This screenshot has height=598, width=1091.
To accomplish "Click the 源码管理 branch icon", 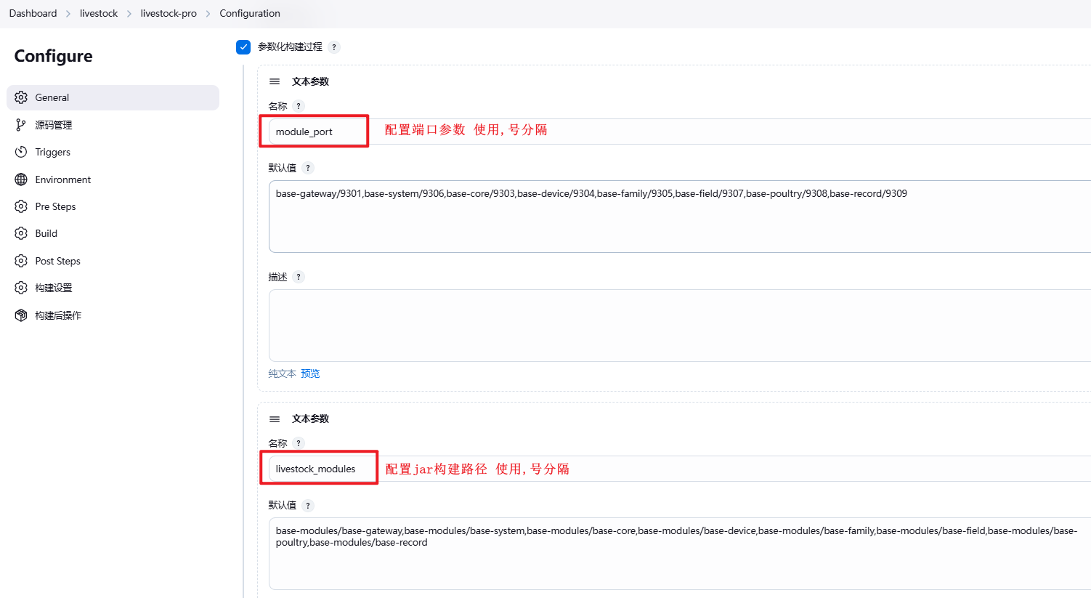I will (21, 125).
